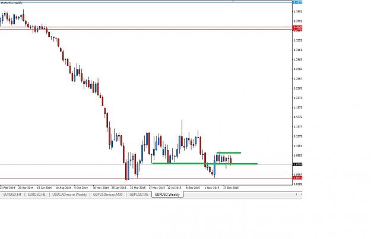Click the 5 Oct 2014 date label
The image size is (371, 239).
point(81,188)
